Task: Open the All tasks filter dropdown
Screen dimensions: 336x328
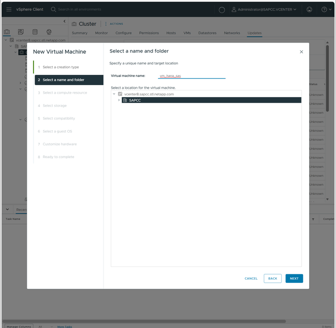Action: coord(45,327)
